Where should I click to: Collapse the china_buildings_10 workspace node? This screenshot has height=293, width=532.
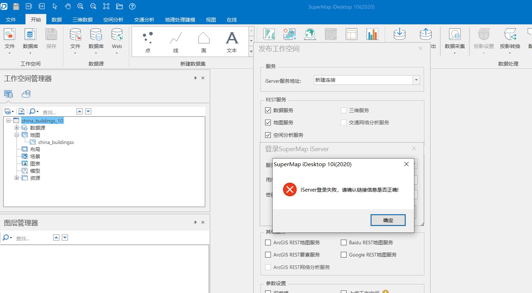pyautogui.click(x=9, y=121)
